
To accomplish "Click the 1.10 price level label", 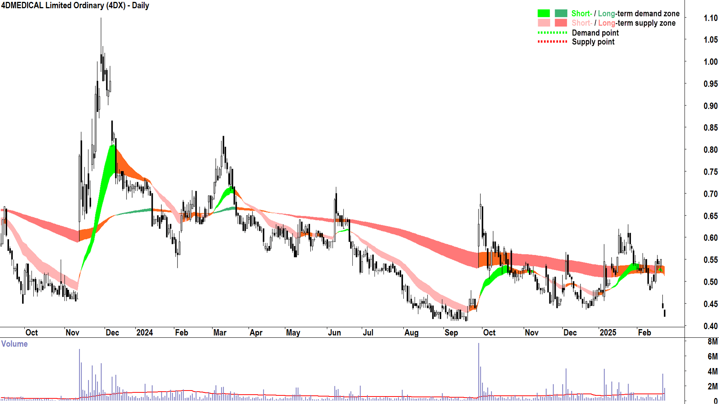I will point(710,18).
